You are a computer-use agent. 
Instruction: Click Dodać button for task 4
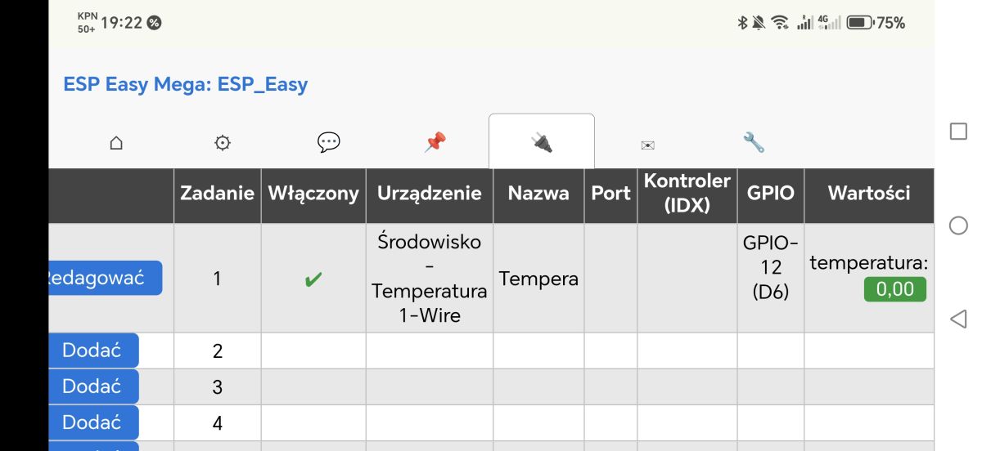coord(94,422)
